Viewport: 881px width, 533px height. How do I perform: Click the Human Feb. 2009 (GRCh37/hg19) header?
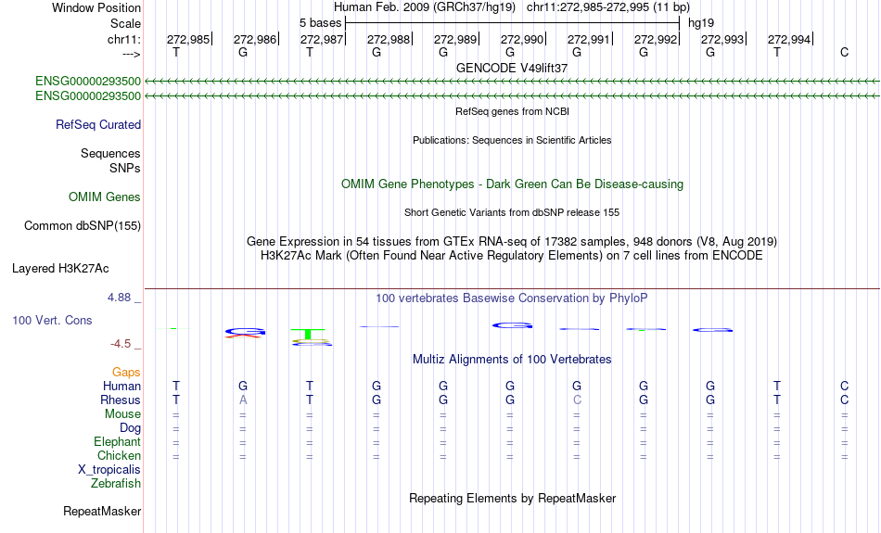pyautogui.click(x=424, y=7)
